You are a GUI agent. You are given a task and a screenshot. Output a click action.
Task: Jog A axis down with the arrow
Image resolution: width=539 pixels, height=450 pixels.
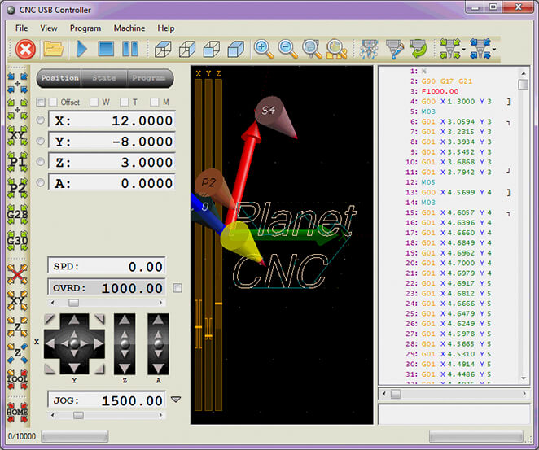click(x=158, y=369)
